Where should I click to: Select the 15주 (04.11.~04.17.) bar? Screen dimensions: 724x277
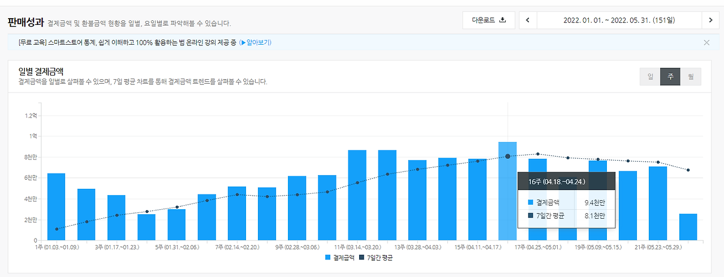point(477,200)
